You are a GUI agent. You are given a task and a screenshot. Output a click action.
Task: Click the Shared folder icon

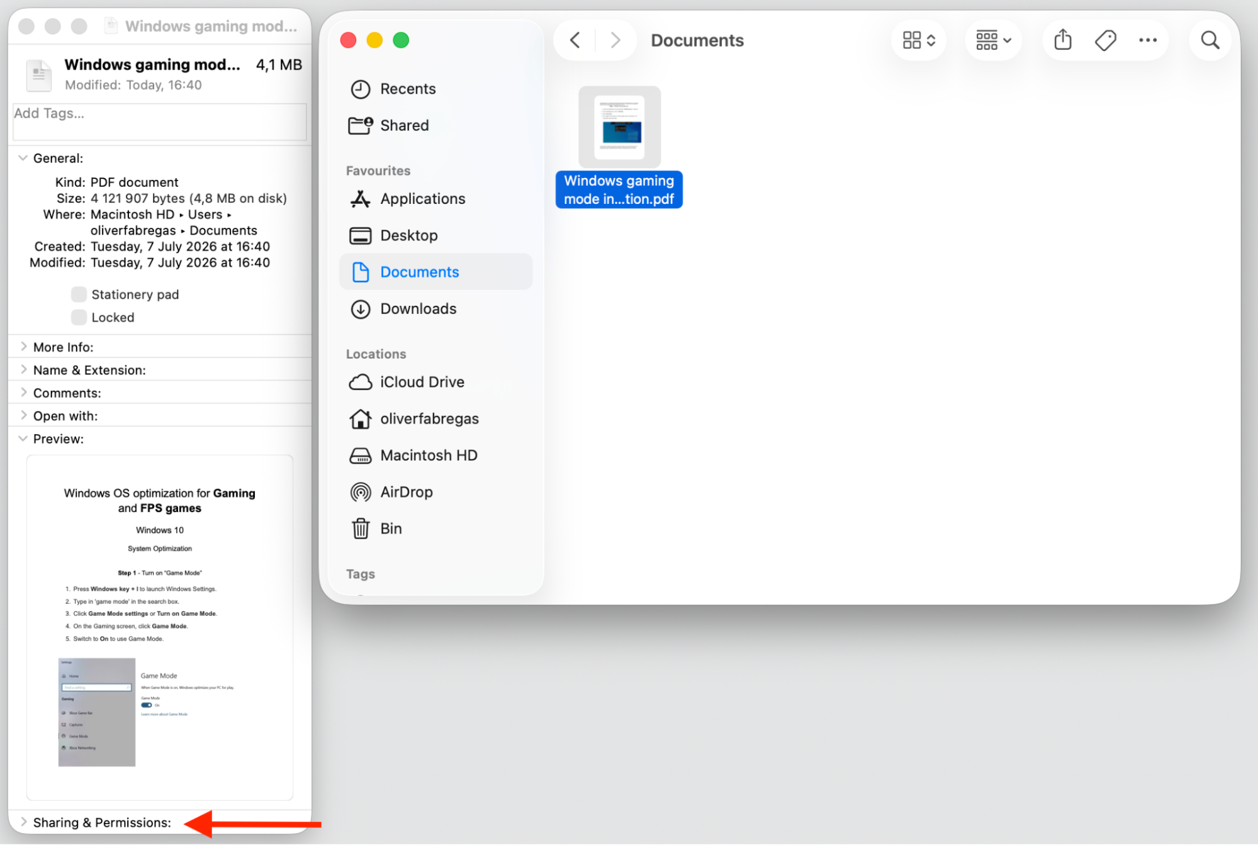tap(360, 125)
